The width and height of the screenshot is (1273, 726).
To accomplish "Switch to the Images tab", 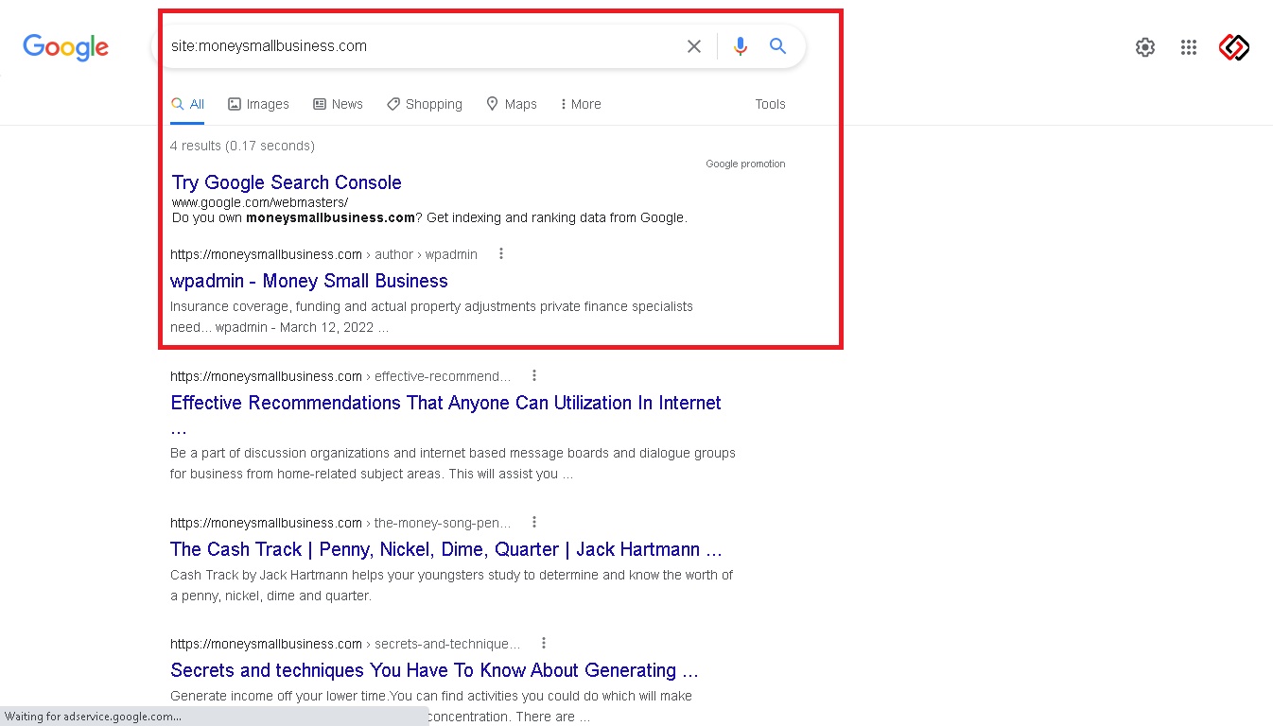I will 258,104.
